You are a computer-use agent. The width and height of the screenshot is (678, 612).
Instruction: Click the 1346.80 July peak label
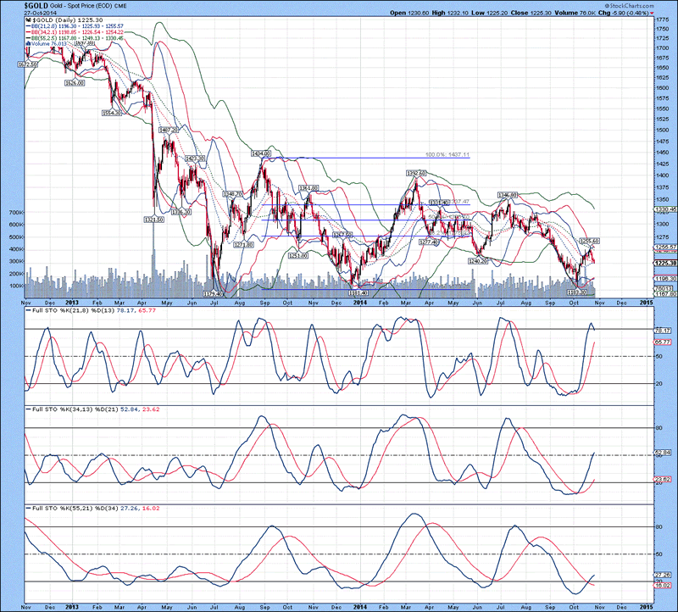(x=507, y=195)
